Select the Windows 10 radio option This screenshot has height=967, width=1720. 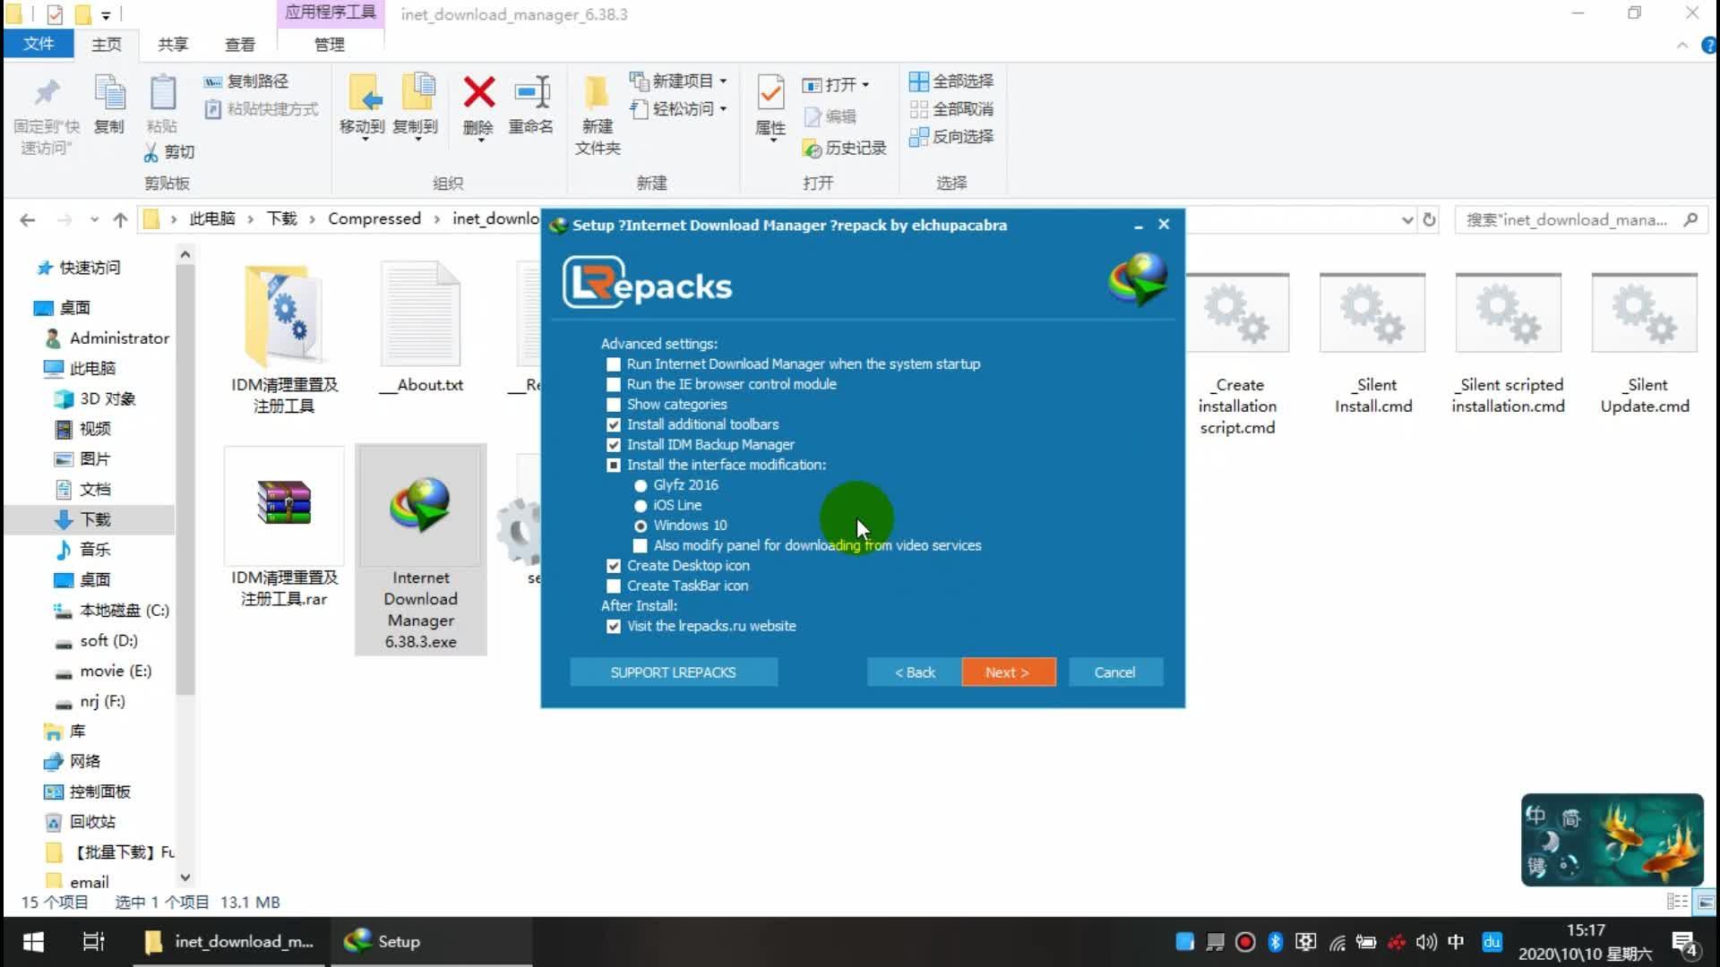tap(641, 526)
